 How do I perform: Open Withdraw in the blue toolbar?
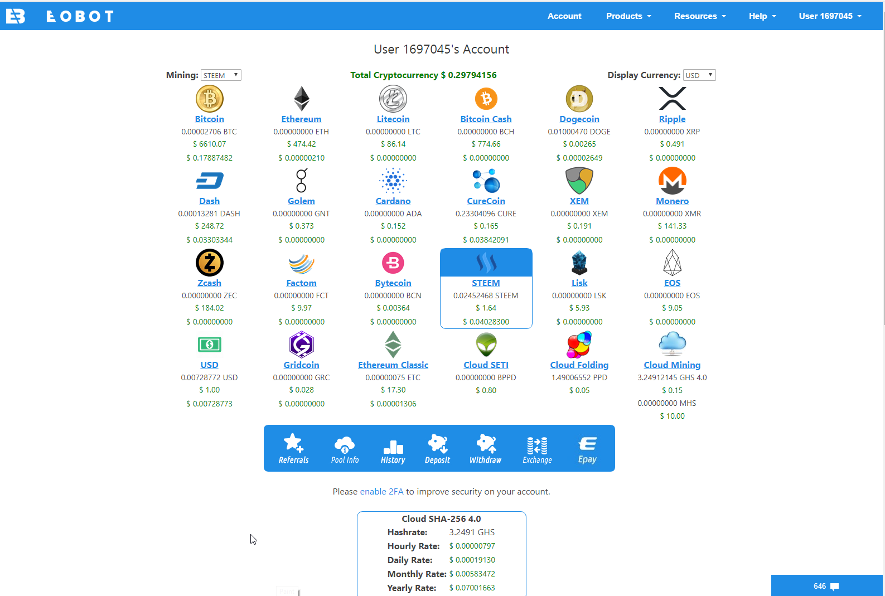point(486,449)
